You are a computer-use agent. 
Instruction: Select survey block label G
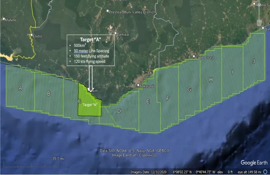click(x=189, y=89)
